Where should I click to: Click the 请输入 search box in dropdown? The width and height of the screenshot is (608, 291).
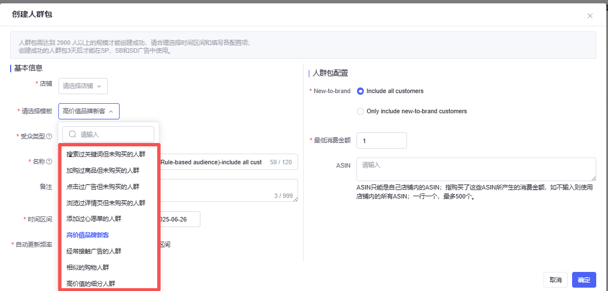[x=108, y=134]
